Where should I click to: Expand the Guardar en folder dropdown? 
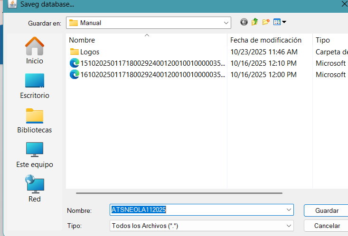[x=226, y=23]
